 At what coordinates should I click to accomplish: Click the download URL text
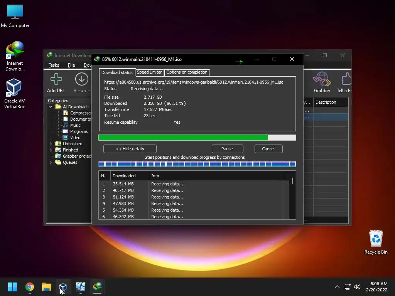(x=194, y=82)
